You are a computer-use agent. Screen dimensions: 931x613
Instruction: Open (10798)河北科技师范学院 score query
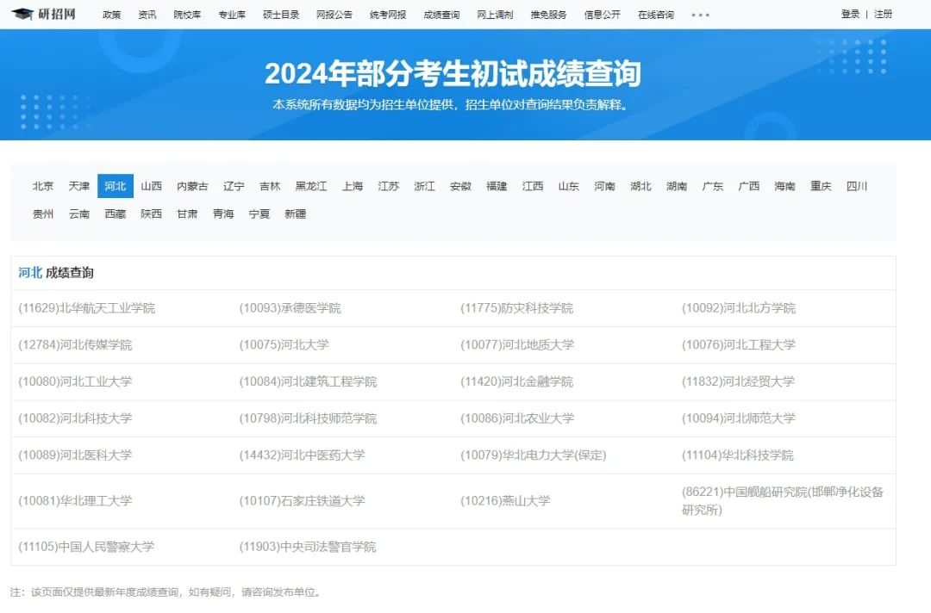[x=308, y=418]
